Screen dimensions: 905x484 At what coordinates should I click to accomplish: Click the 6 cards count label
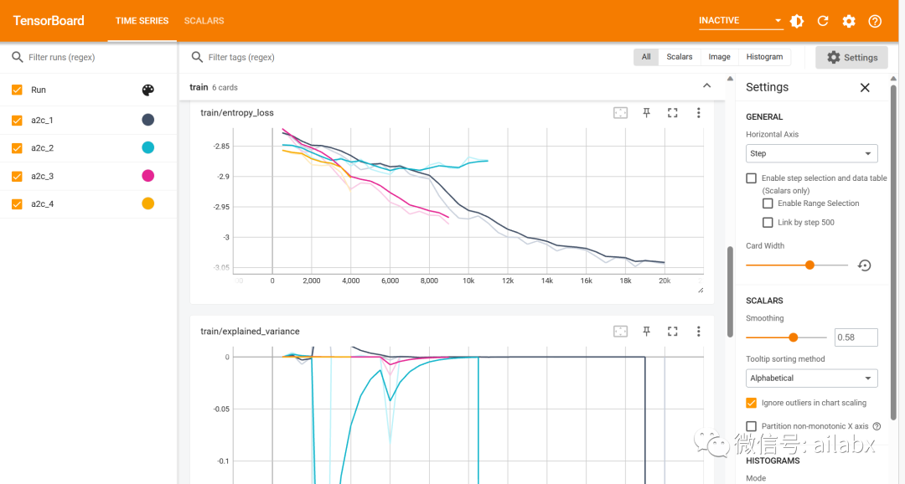tap(225, 88)
